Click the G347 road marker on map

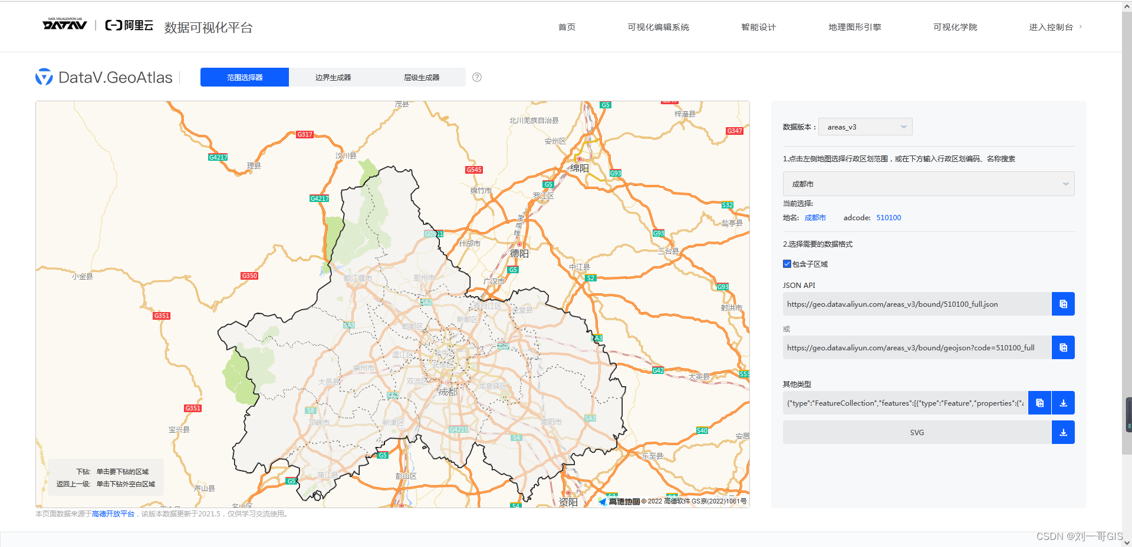point(735,131)
